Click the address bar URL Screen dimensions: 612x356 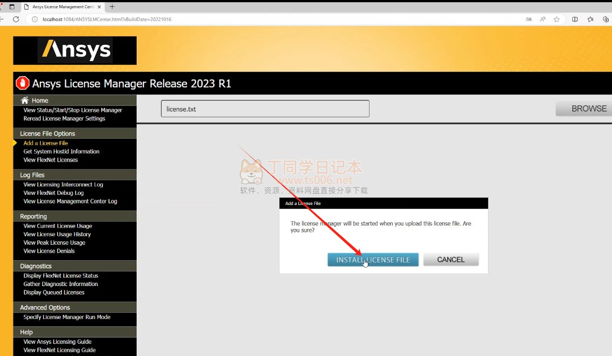tap(107, 19)
